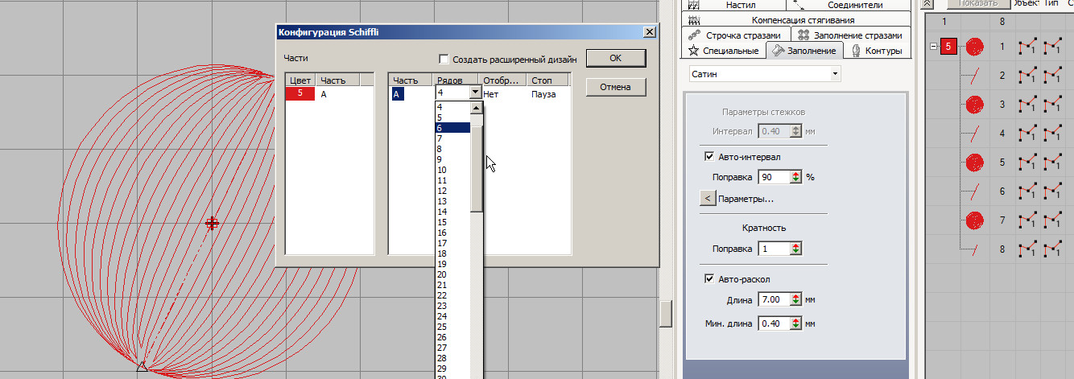Click the star icon of Специальные tab
Viewport: 1074px width, 379px height.
693,51
